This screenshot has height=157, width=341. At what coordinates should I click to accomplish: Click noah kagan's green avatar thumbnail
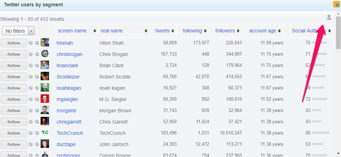tap(45, 87)
